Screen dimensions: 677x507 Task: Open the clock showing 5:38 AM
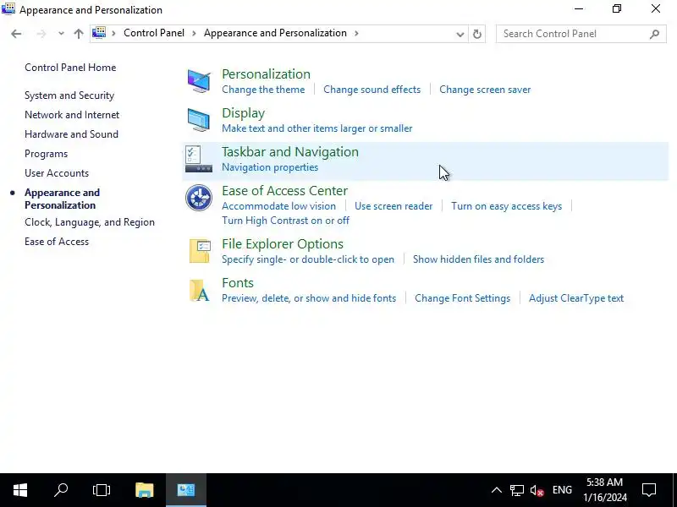click(x=605, y=490)
